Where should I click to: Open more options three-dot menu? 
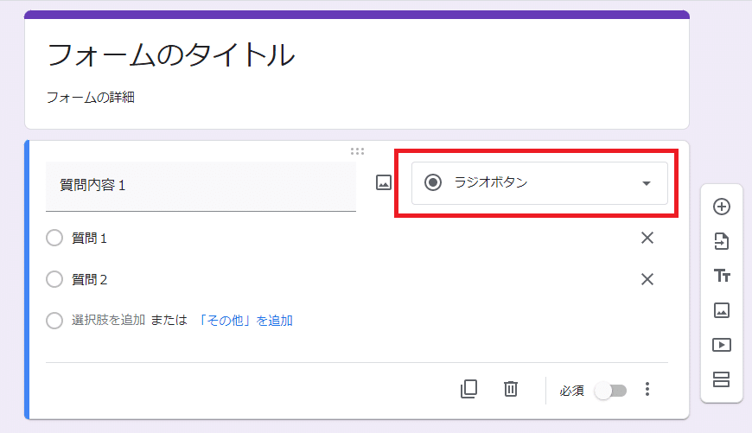pyautogui.click(x=647, y=389)
